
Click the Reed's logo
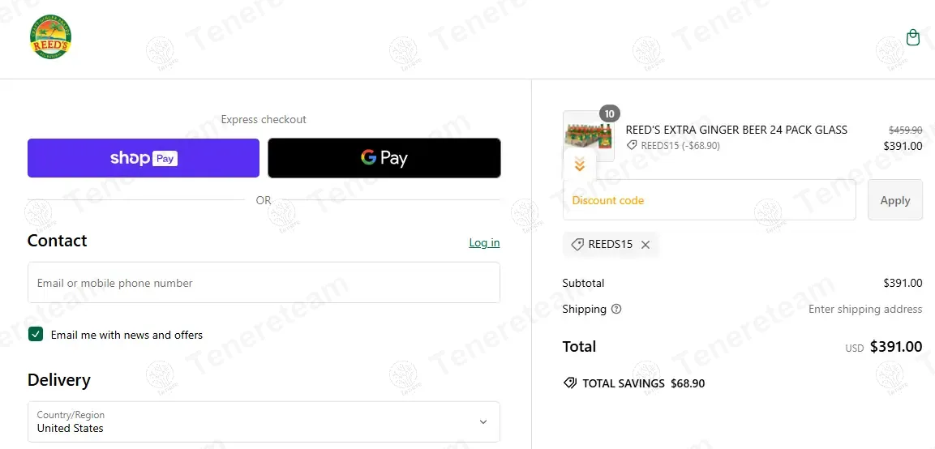click(x=50, y=37)
